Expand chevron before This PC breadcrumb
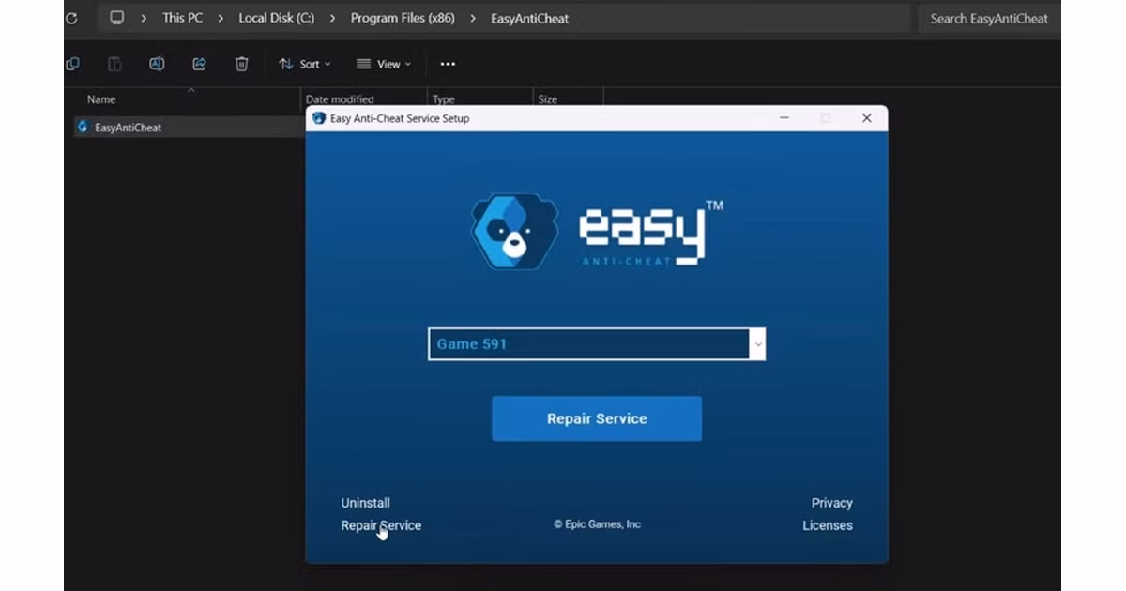The height and width of the screenshot is (591, 1126). point(144,18)
